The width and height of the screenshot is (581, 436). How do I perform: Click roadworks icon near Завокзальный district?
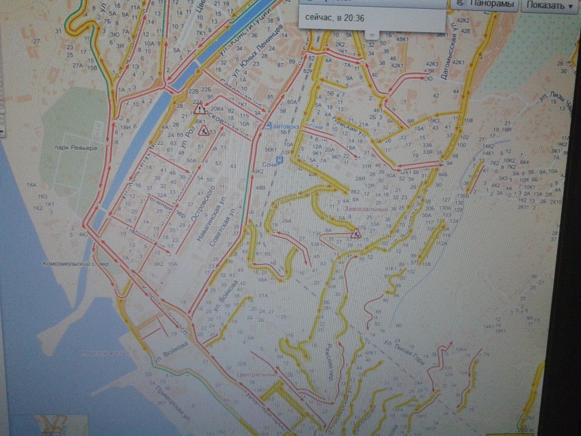[x=355, y=234]
